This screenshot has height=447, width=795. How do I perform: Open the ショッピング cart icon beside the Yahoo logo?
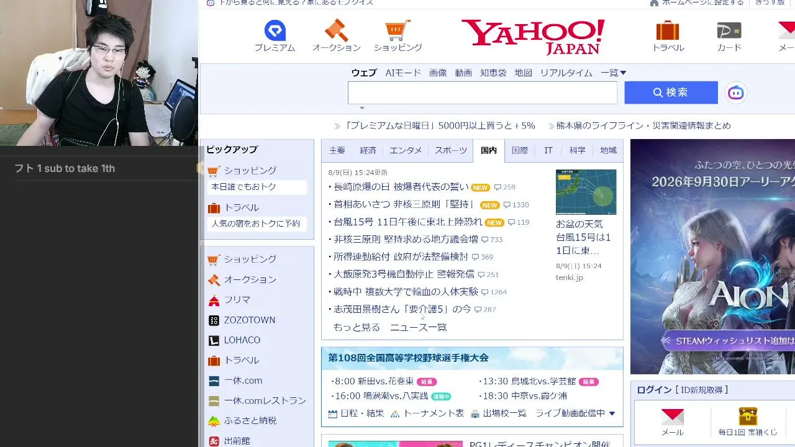(397, 30)
